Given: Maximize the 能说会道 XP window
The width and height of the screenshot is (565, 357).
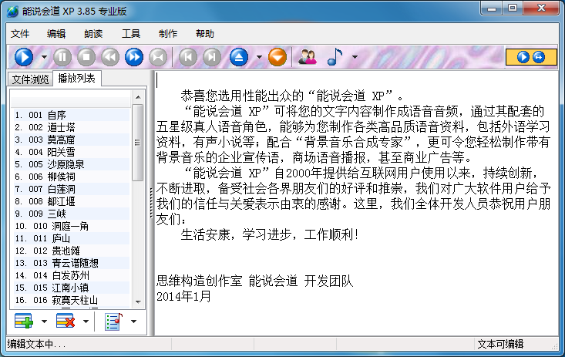Looking at the screenshot, I should tap(513, 8).
